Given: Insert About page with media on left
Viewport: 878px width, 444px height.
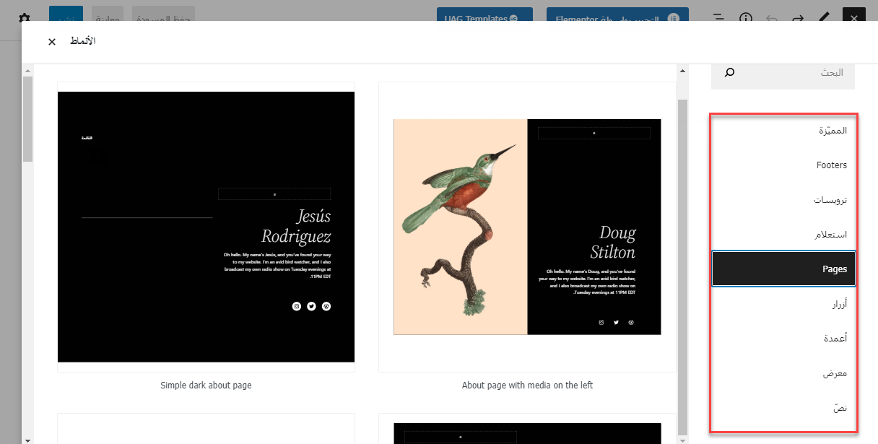Looking at the screenshot, I should [x=527, y=227].
